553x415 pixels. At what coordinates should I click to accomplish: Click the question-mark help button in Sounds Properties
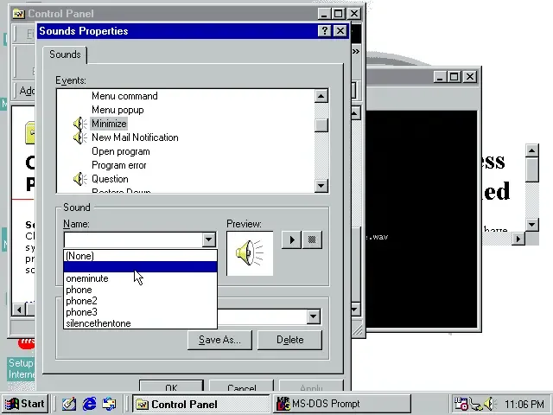click(324, 31)
